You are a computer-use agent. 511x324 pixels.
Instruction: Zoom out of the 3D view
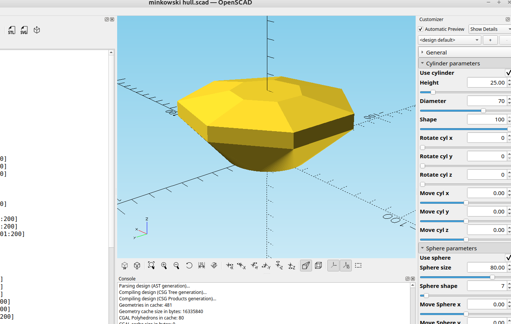[x=176, y=265]
